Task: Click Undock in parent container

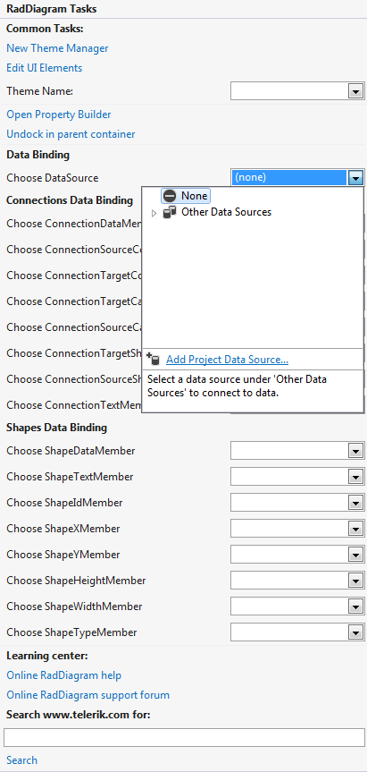Action: [x=71, y=134]
